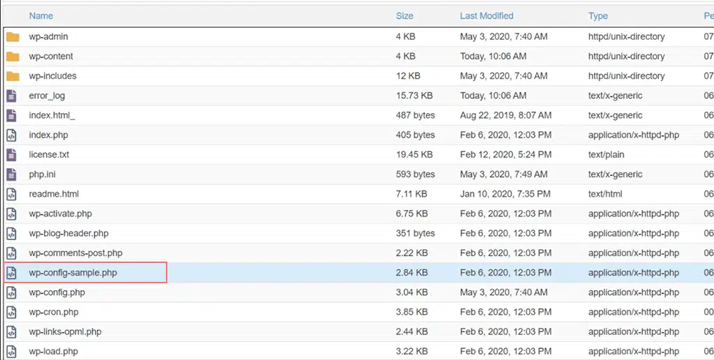
Task: Select the license.txt file name
Action: click(x=50, y=154)
